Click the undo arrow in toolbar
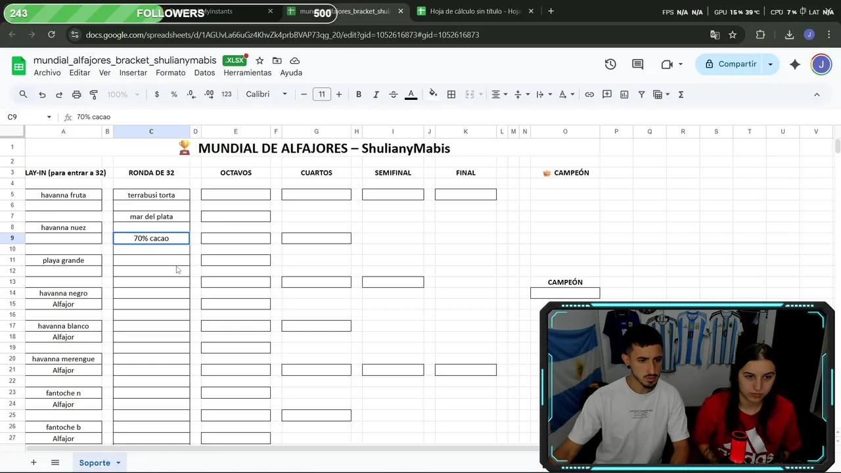Image resolution: width=841 pixels, height=473 pixels. [42, 95]
